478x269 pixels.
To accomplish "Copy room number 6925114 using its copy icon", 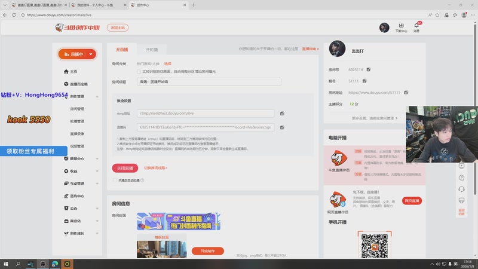I will (369, 70).
